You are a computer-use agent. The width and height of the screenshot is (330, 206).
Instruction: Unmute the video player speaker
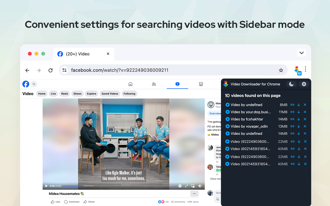point(200,186)
